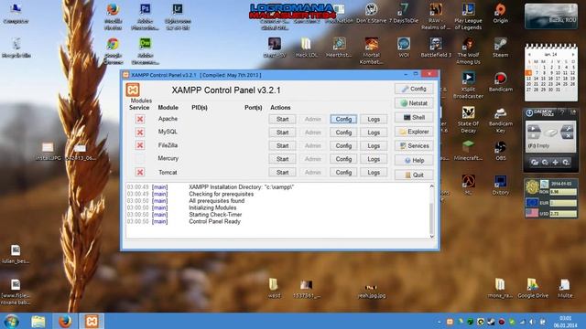Select The Wolf Among Us desktop icon
The width and height of the screenshot is (586, 329).
pyautogui.click(x=468, y=51)
